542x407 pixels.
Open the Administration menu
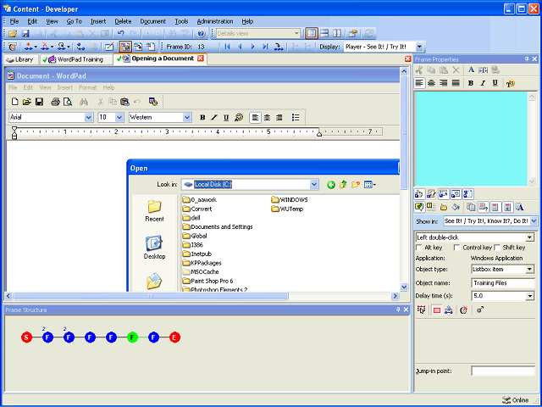pos(215,21)
